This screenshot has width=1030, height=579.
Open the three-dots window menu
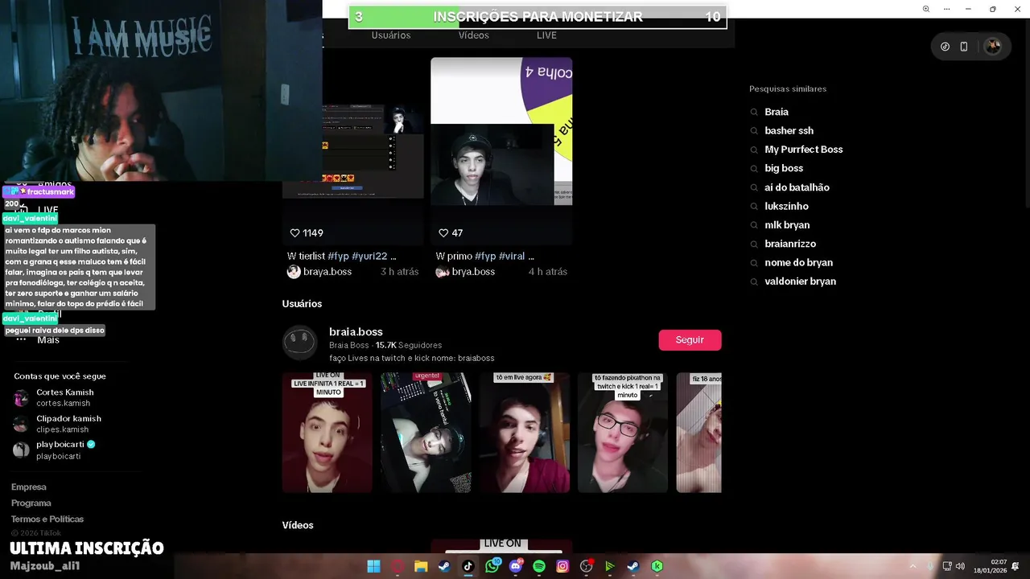pos(946,9)
